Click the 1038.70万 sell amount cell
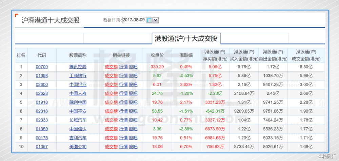Viewport: 339px width, 161px height. click(x=273, y=76)
